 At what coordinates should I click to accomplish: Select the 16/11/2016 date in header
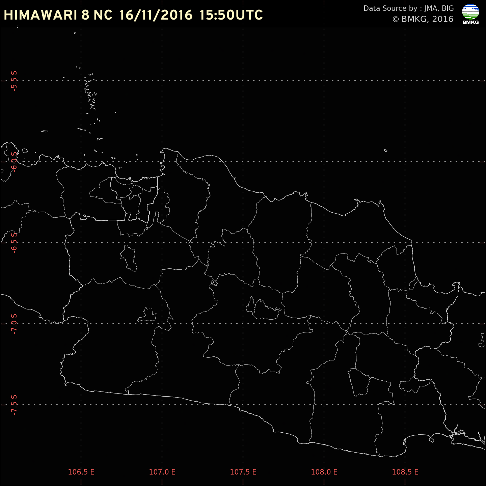tap(156, 16)
